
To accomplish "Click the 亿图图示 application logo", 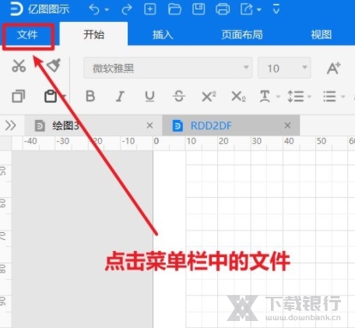I will 16,9.
